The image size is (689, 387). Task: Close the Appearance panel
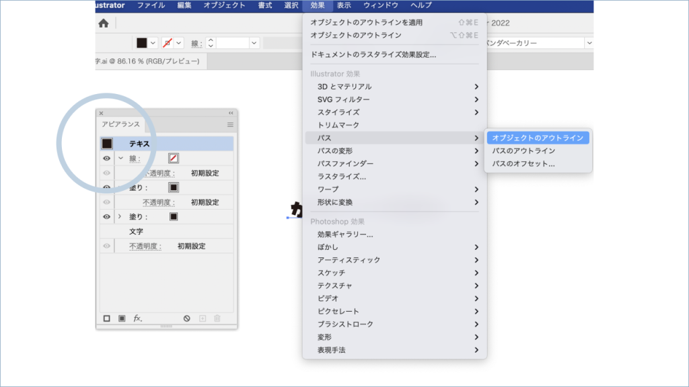coord(101,113)
